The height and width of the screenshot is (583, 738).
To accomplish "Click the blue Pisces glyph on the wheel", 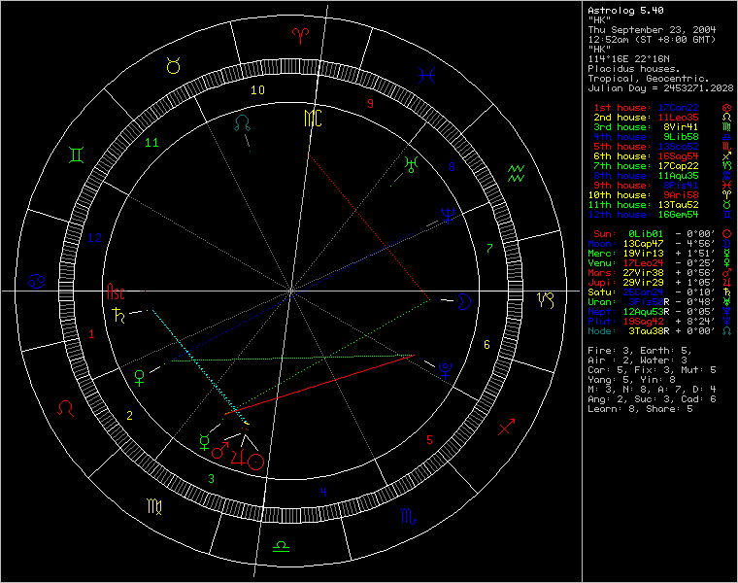I will click(427, 75).
